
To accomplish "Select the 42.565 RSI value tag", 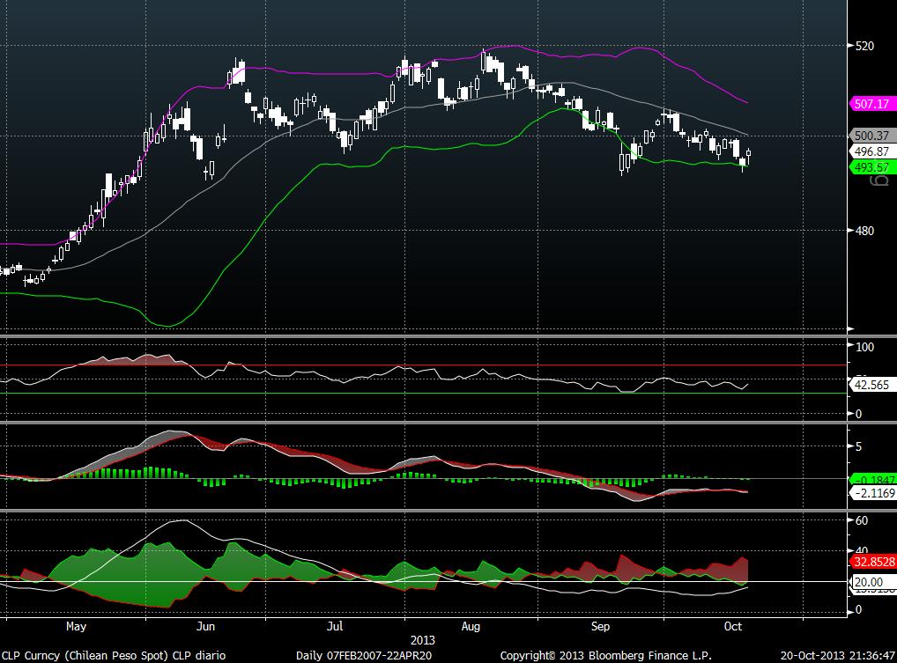I will [x=872, y=385].
